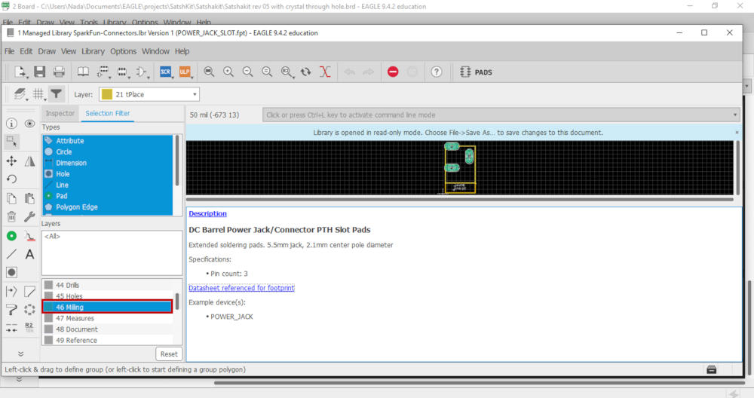
Task: Open Datasheet referenced for footprint link
Action: pos(241,288)
